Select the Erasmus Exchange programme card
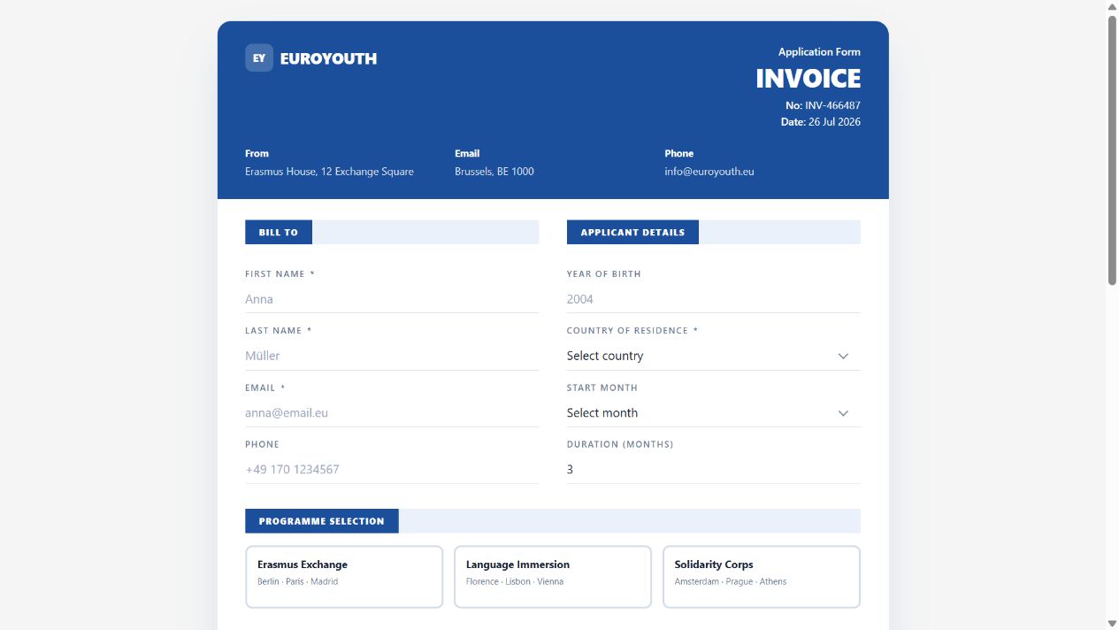The image size is (1119, 630). (344, 577)
